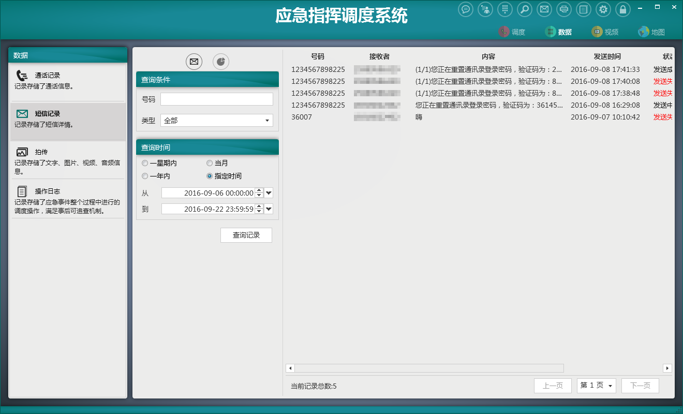Click the envelope icon above 查询条件
Viewport: 683px width, 414px height.
(x=194, y=62)
